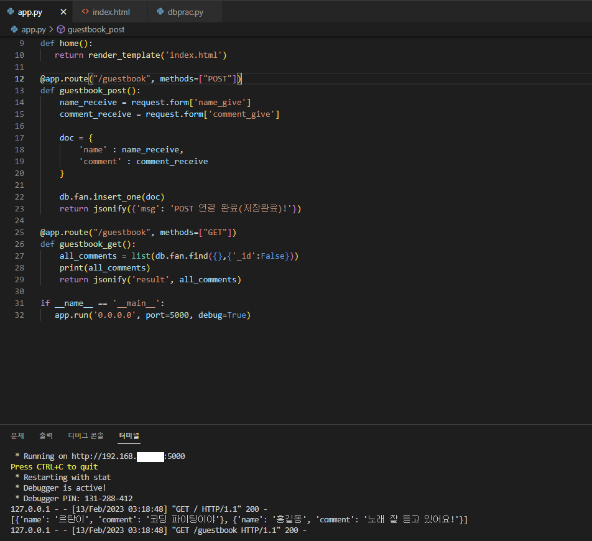Click the Python icon on app.py tab
The width and height of the screenshot is (592, 541).
[x=11, y=12]
